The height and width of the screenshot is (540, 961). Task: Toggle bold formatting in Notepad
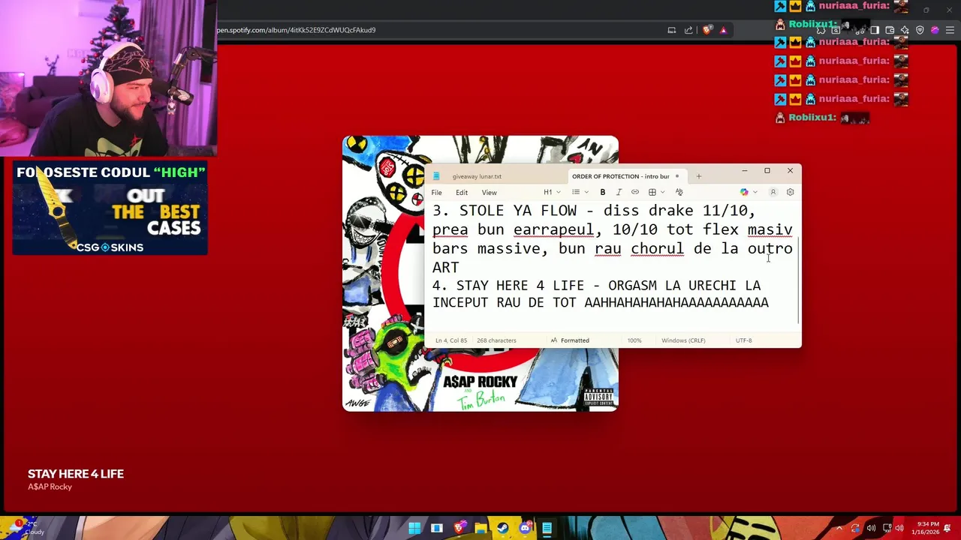click(x=602, y=192)
